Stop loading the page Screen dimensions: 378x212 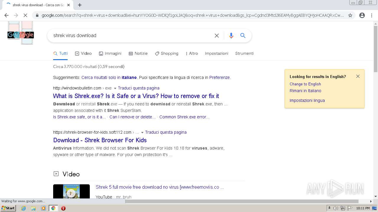tap(25, 15)
